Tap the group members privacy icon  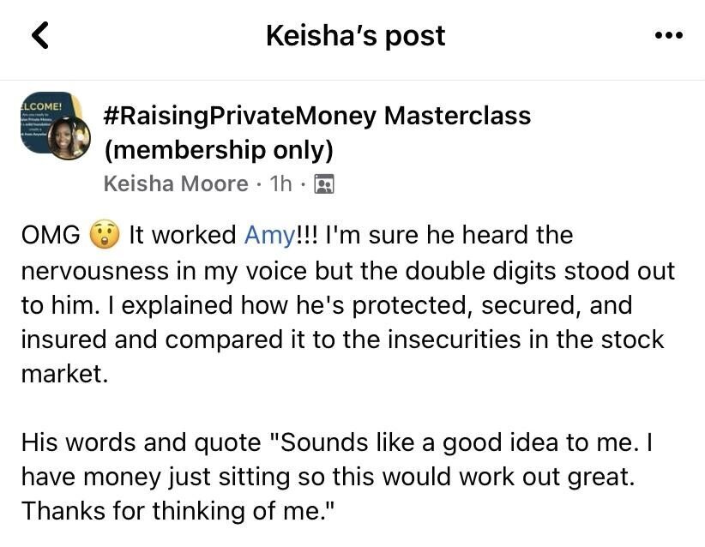click(x=324, y=184)
